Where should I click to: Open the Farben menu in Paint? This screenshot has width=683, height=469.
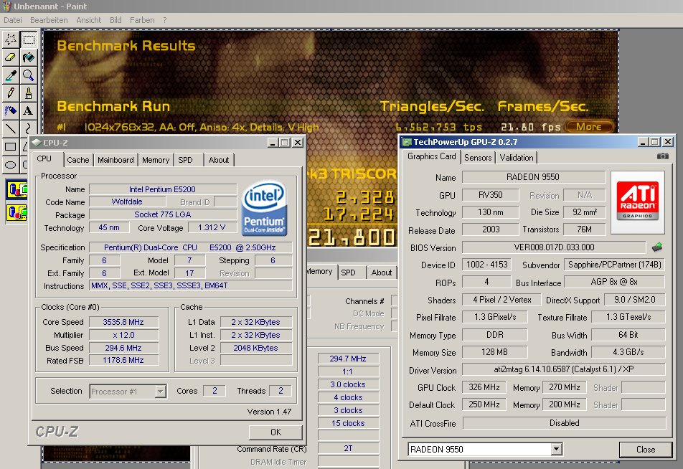(x=142, y=20)
